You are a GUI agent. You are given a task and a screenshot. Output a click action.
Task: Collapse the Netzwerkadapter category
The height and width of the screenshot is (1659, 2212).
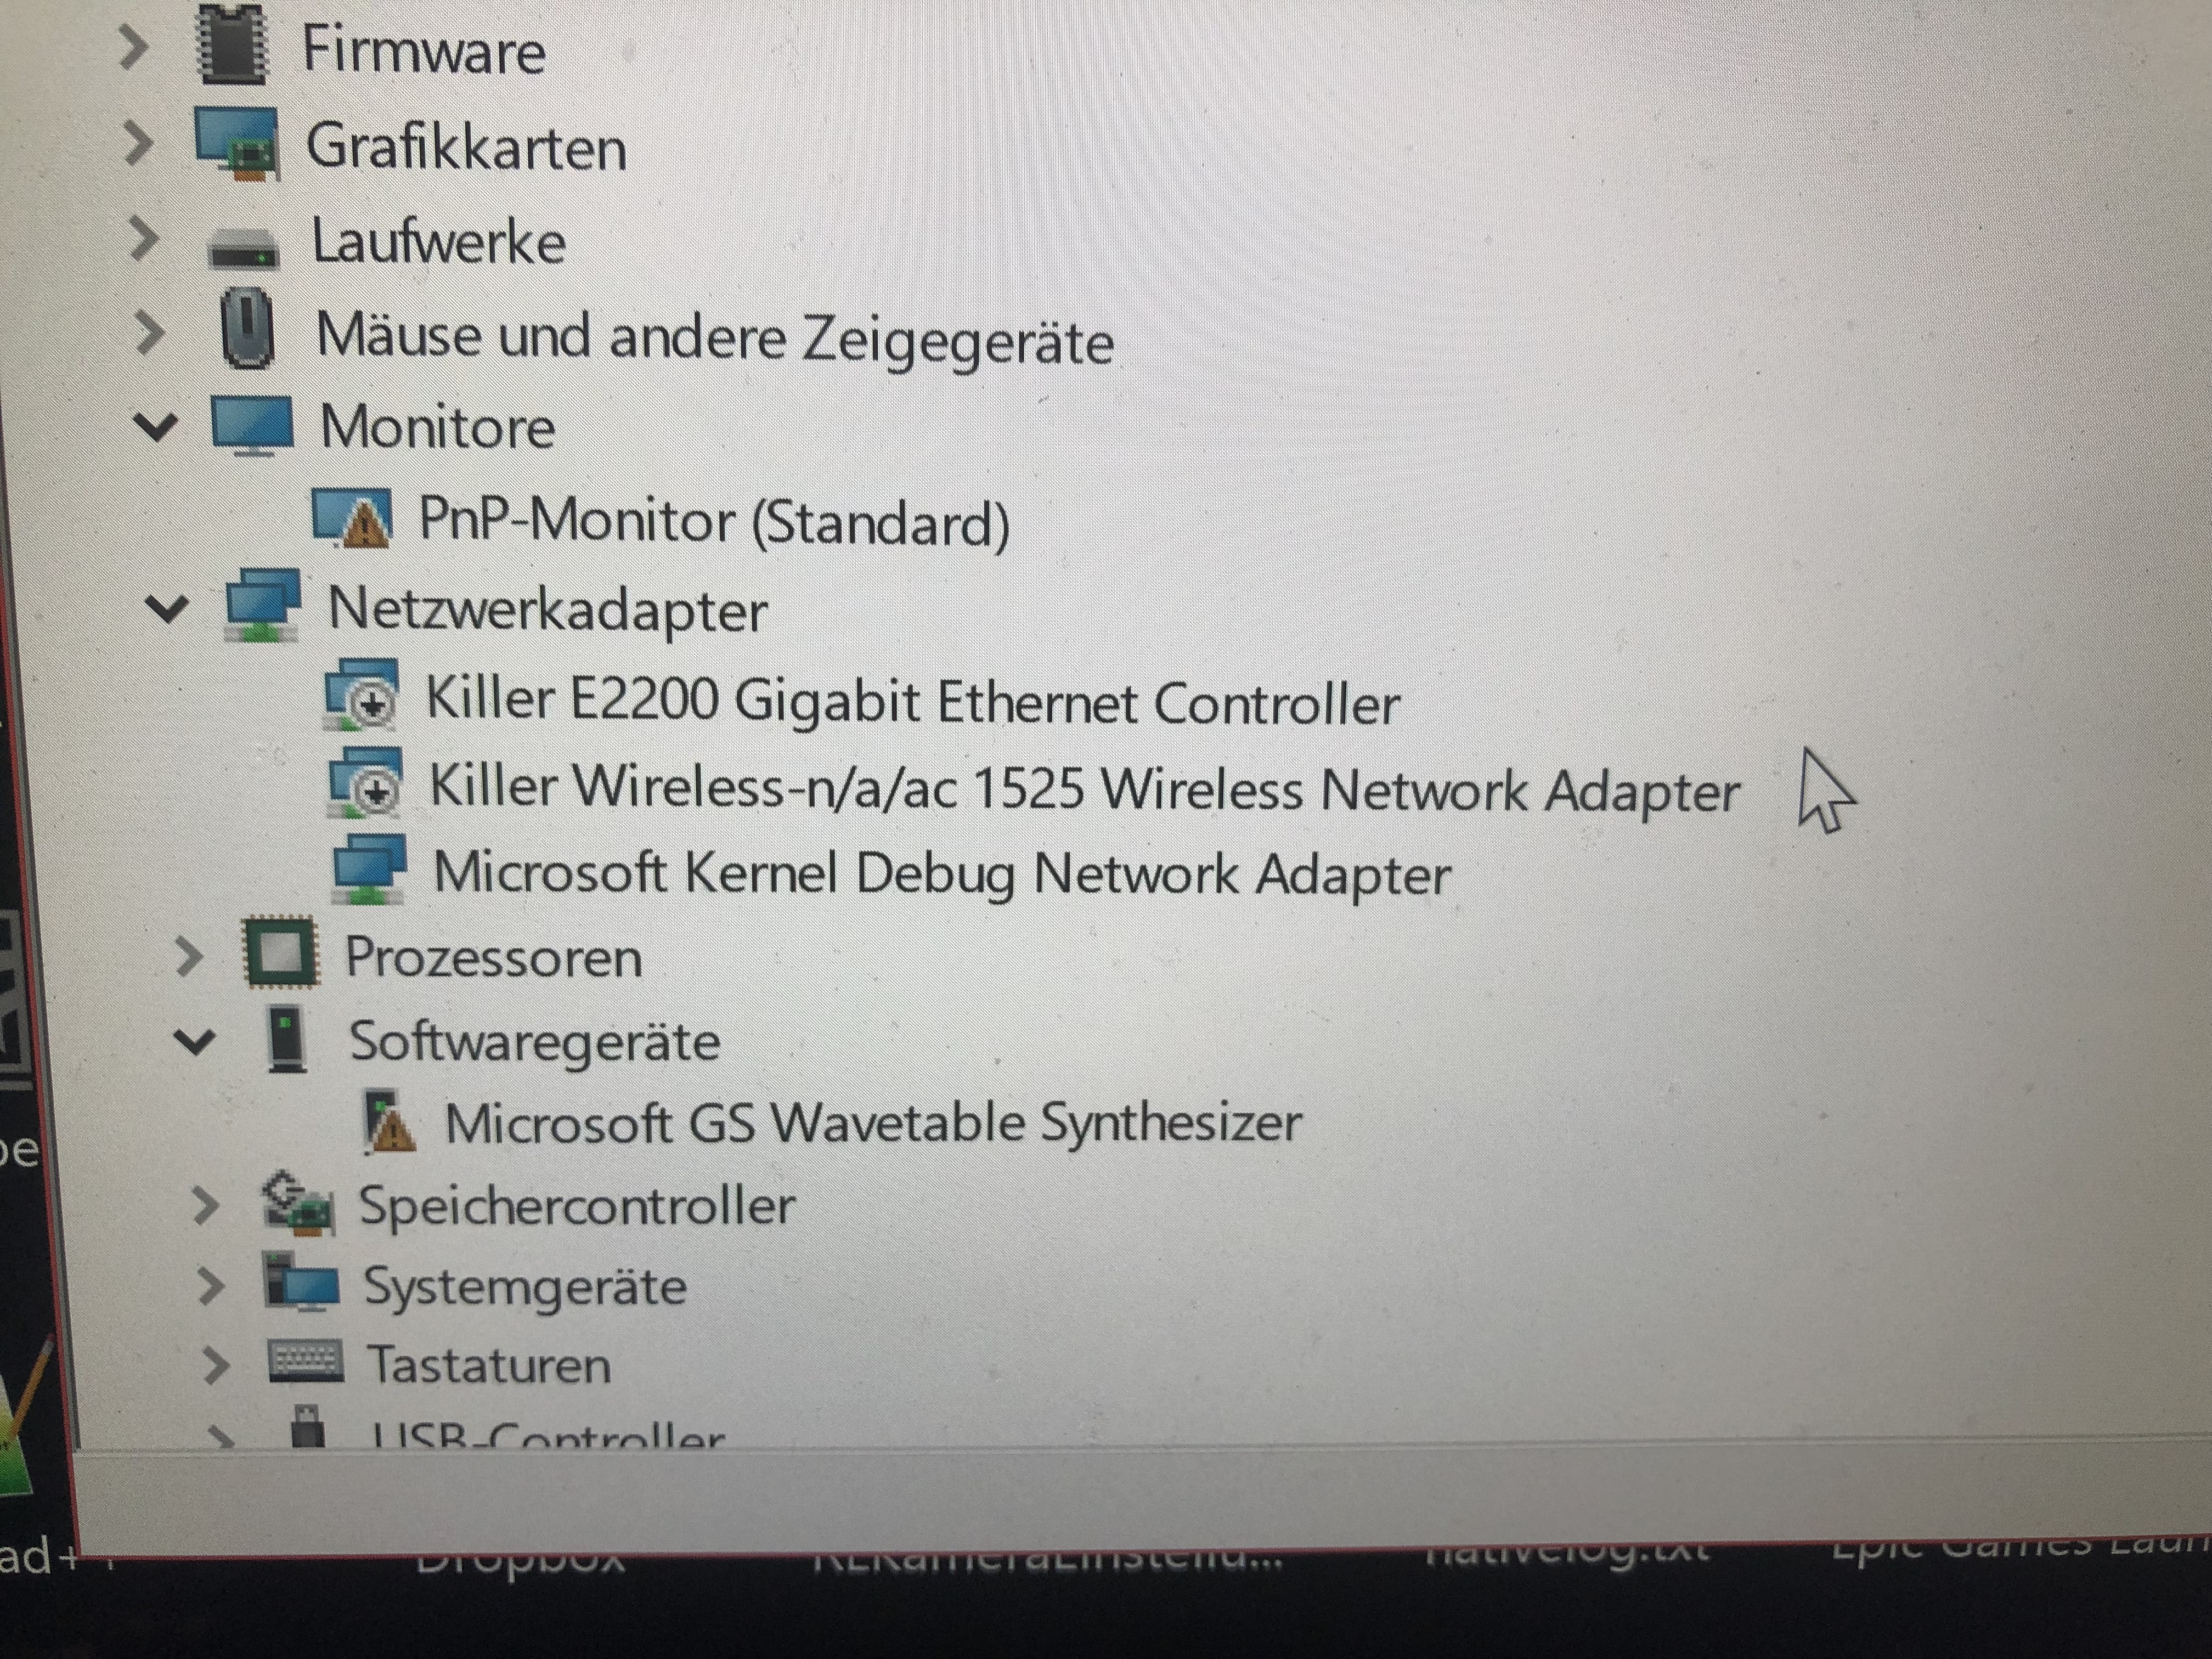(x=167, y=607)
